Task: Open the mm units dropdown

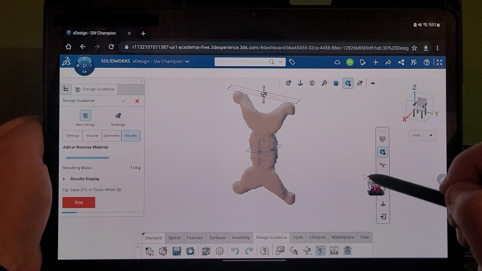Action: click(x=422, y=135)
